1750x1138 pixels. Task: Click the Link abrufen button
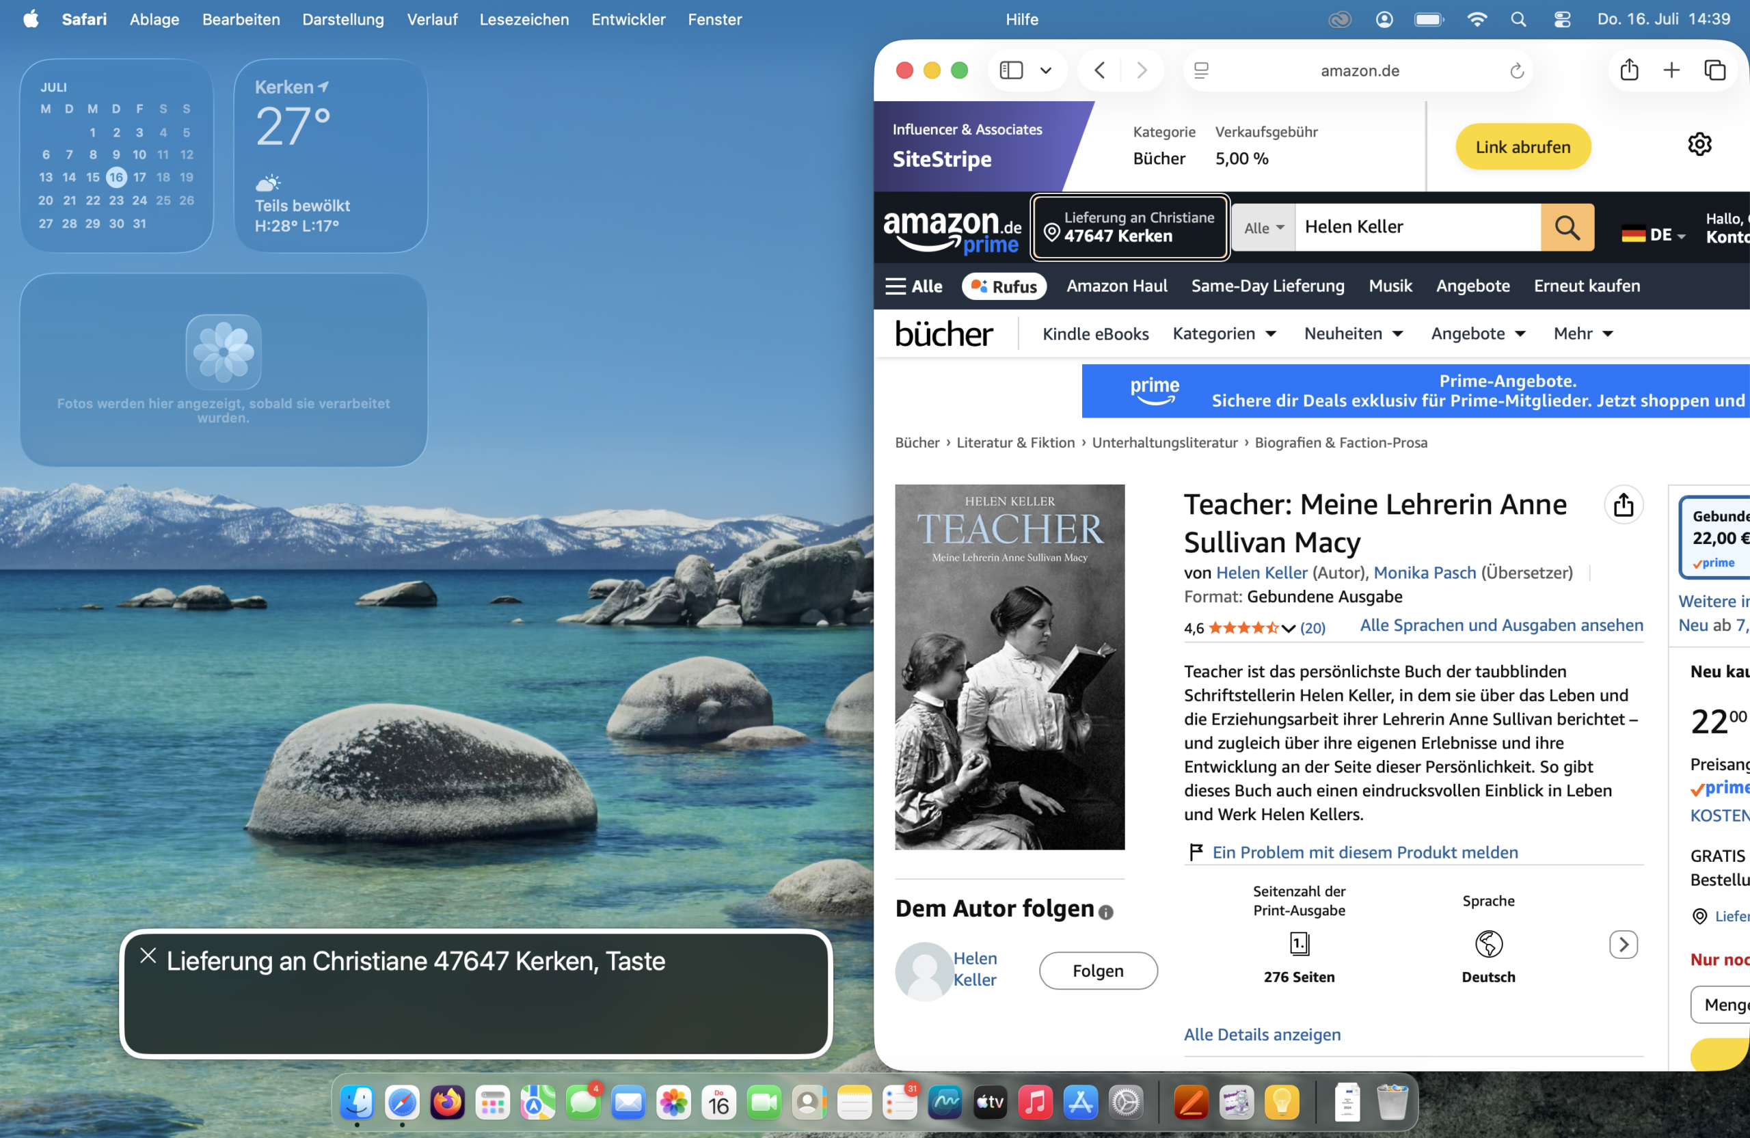(1523, 147)
